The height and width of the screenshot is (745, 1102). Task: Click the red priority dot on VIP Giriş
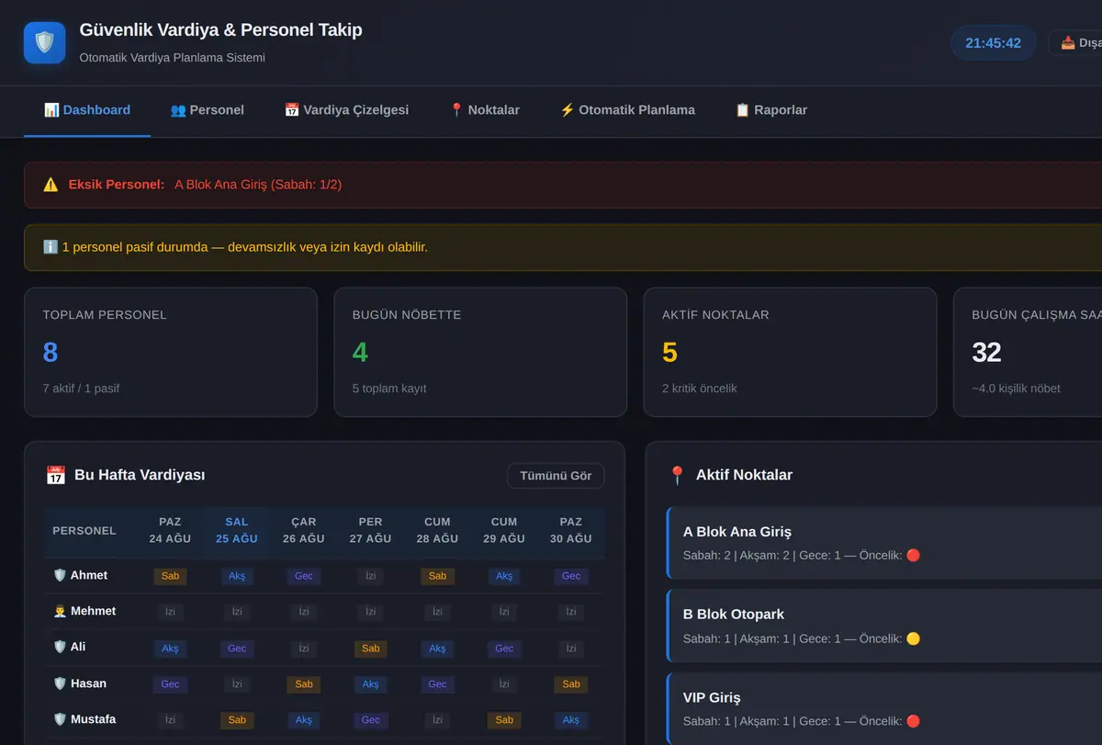[x=913, y=721]
